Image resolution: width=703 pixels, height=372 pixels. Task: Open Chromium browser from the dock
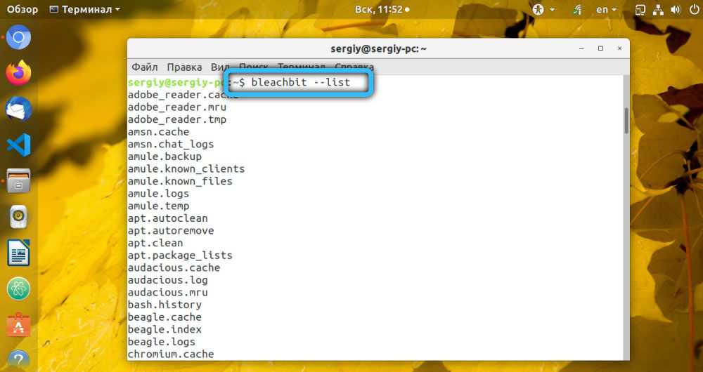click(x=19, y=37)
